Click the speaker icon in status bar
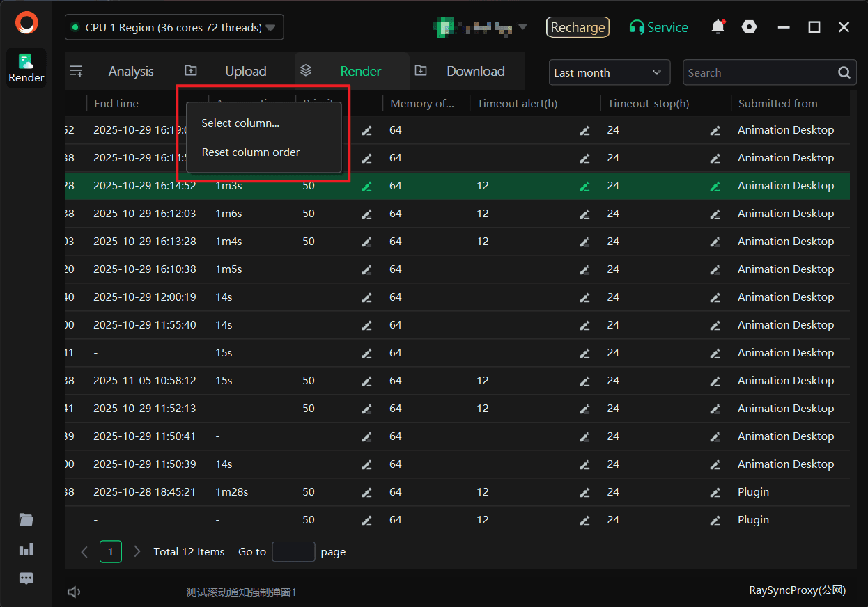Screen dimensions: 868x607 pyautogui.click(x=74, y=592)
